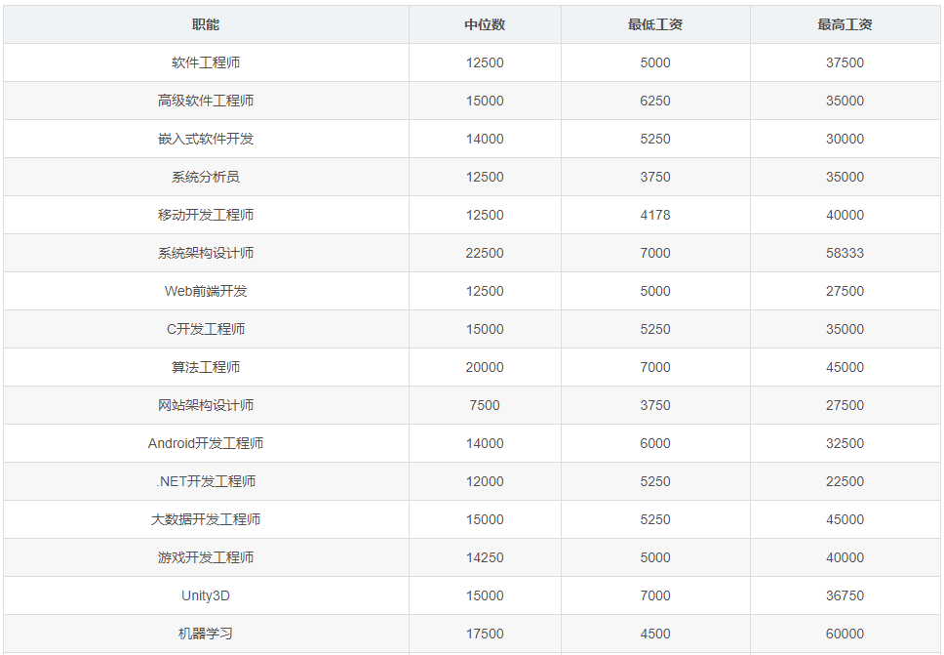Click median 14000 in the 嵌入式软件开发 row
944x655 pixels.
485,139
